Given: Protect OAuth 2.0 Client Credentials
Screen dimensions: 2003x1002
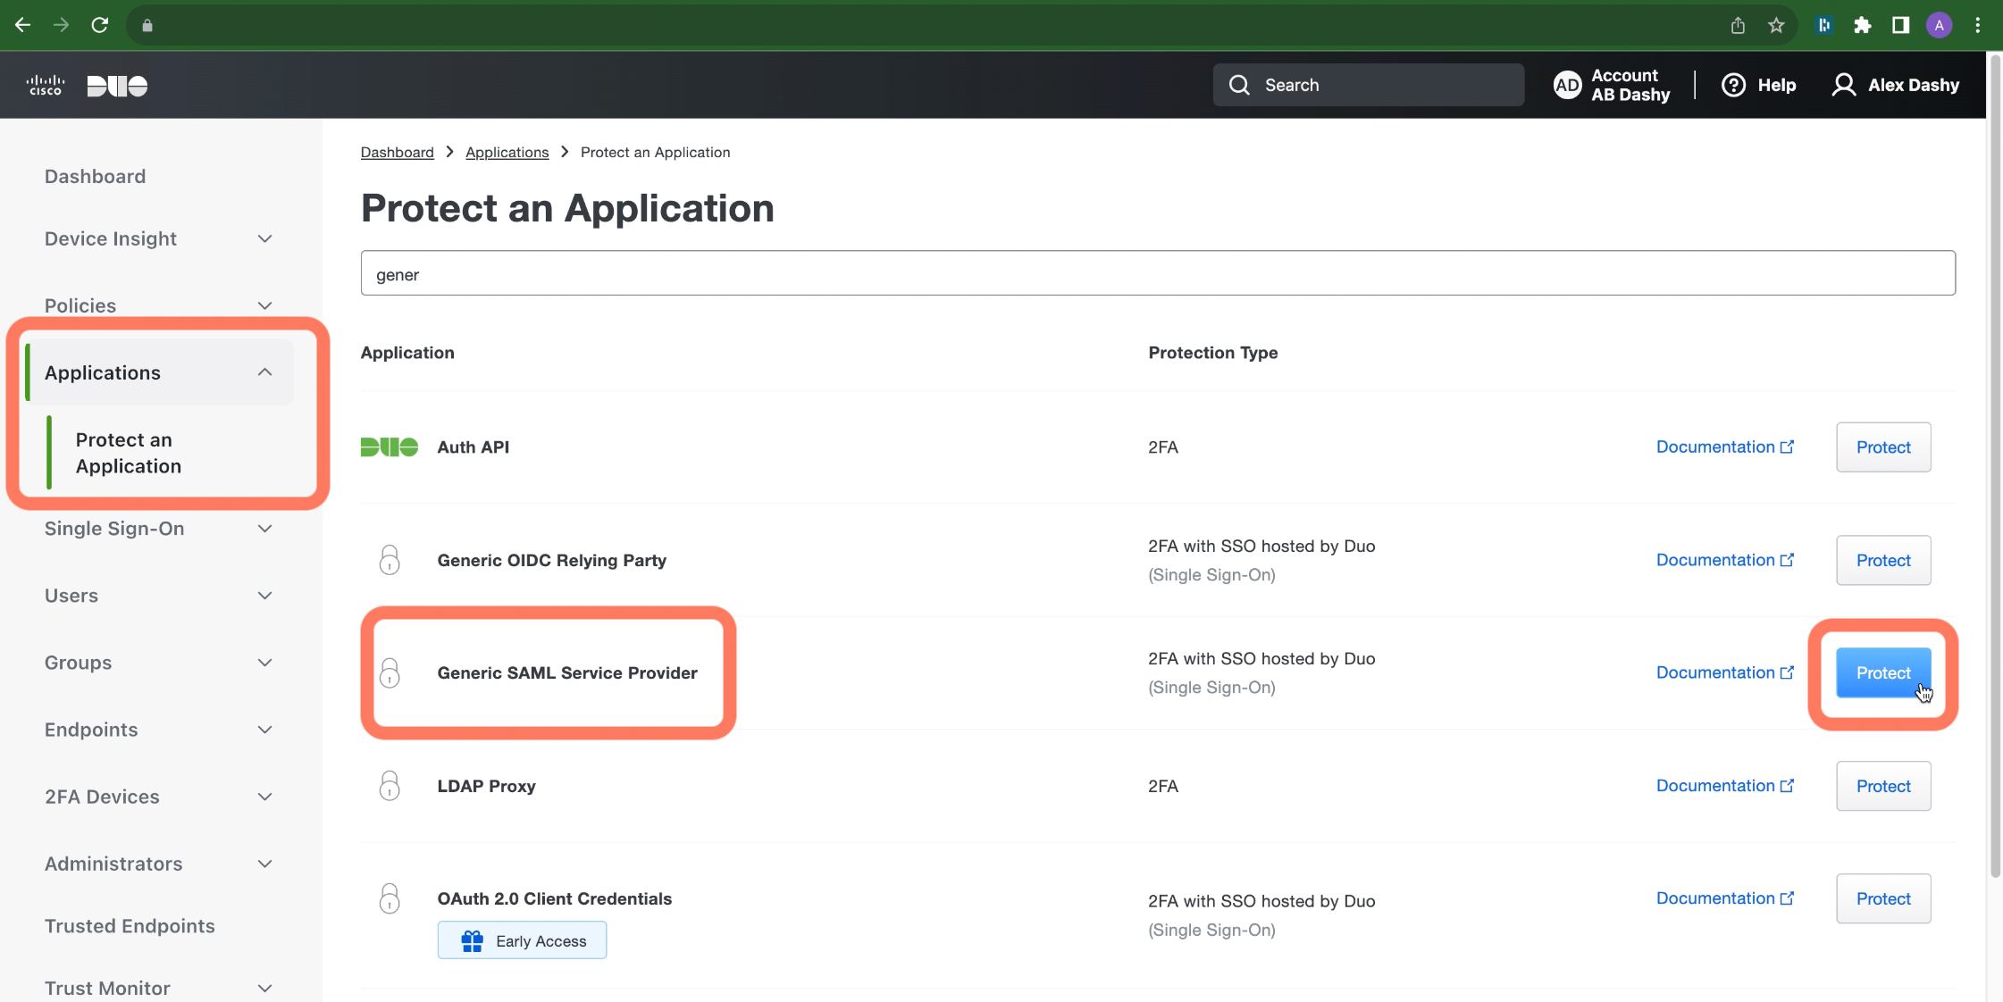Looking at the screenshot, I should point(1883,898).
